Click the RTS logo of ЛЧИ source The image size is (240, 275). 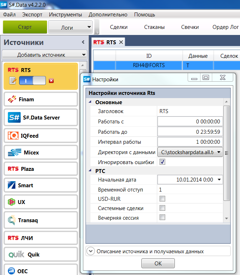tap(13, 238)
